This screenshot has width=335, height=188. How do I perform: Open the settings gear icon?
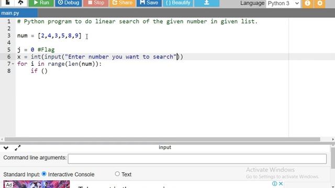(320, 3)
